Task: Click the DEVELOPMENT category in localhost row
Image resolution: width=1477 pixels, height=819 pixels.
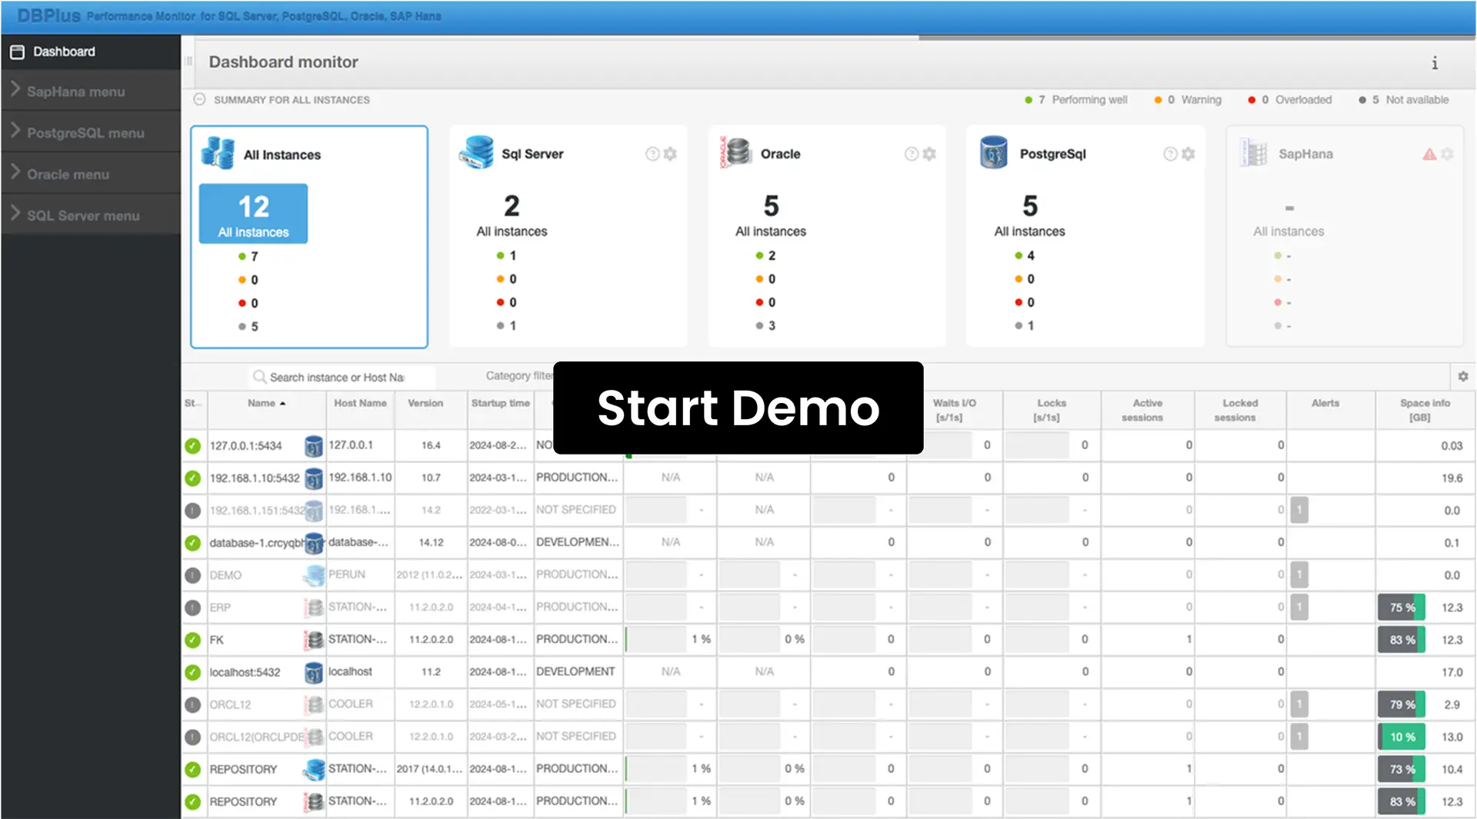Action: [575, 672]
